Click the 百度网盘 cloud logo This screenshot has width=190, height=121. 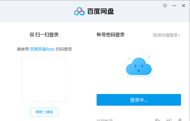(x=79, y=11)
